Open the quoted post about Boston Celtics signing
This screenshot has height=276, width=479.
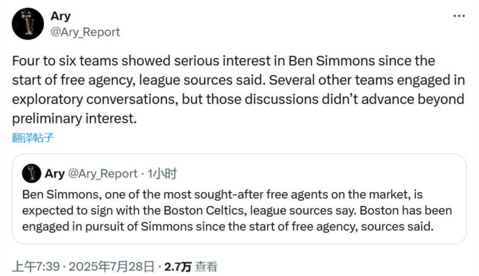pos(239,210)
